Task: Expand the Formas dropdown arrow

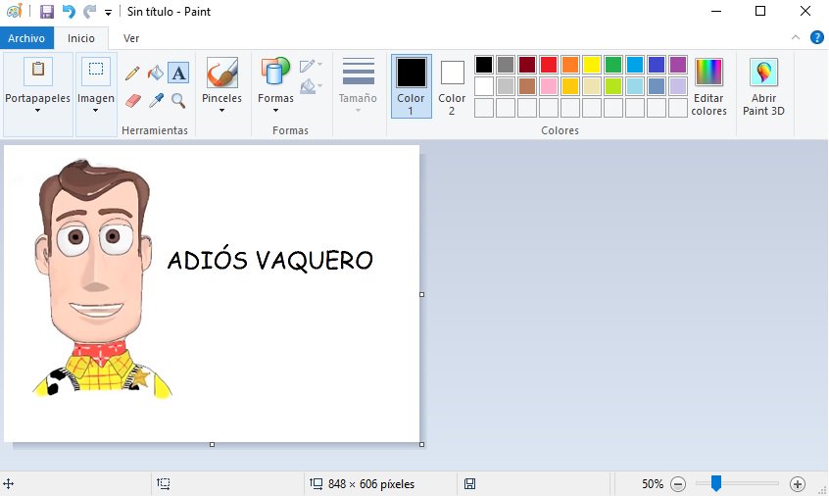Action: tap(275, 111)
